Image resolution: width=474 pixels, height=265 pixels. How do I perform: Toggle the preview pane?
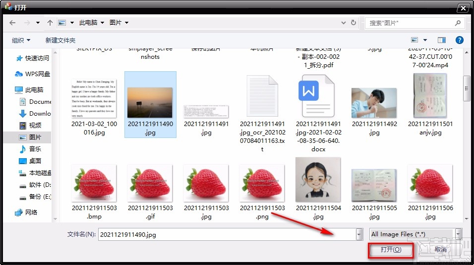click(x=442, y=40)
